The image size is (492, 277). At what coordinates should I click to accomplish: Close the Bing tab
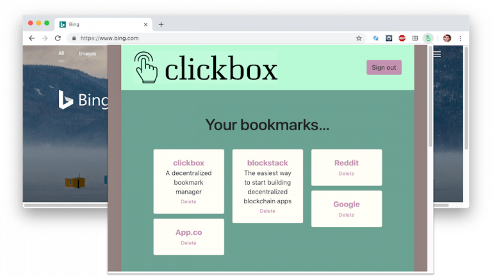pos(145,24)
